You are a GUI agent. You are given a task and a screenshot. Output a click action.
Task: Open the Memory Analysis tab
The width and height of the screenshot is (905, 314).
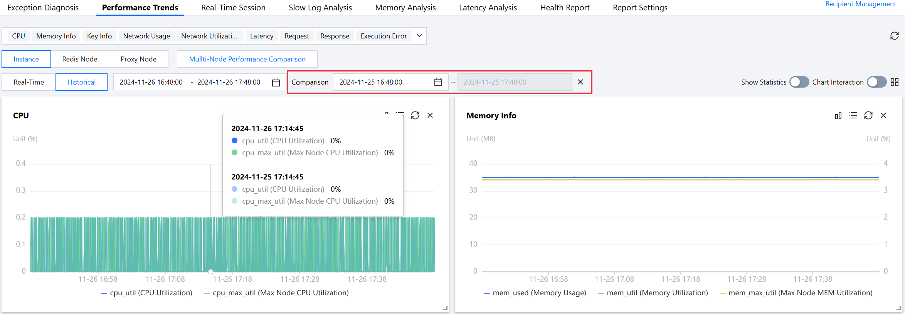(x=405, y=8)
